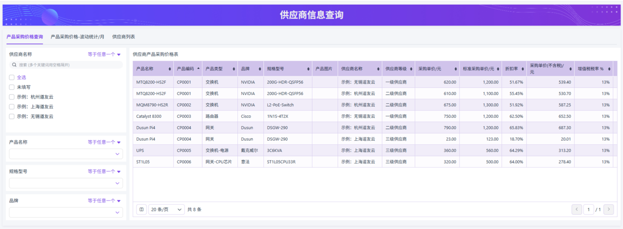Click sort arrow on 产品编码 column
The height and width of the screenshot is (229, 623).
[x=198, y=69]
